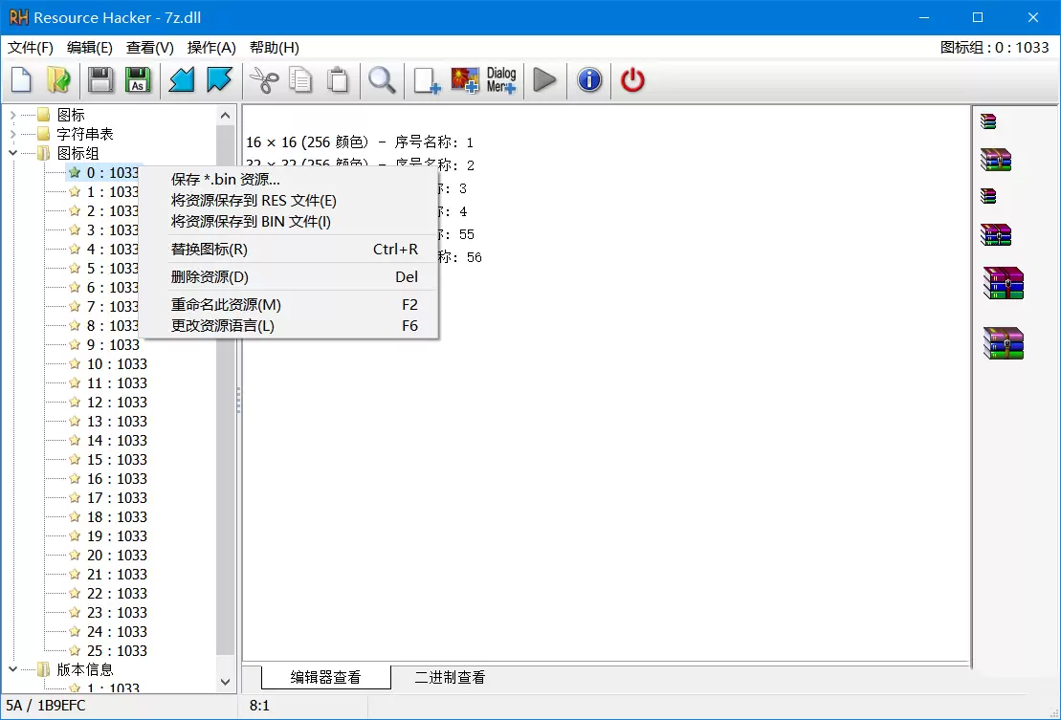Click the blue Info icon
Screen dimensions: 1061x720
tap(589, 79)
